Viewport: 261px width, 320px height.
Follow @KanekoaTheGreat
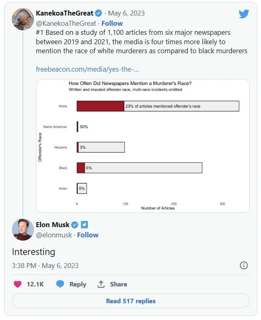(x=112, y=23)
